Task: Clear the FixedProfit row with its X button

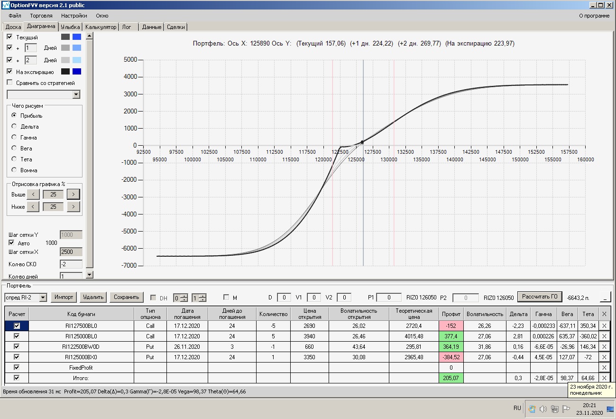Action: (x=604, y=367)
